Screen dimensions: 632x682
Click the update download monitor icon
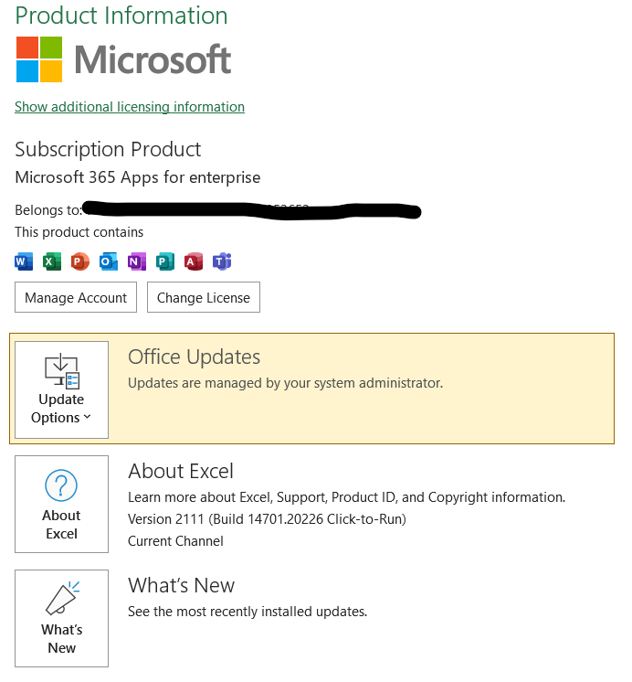62,371
